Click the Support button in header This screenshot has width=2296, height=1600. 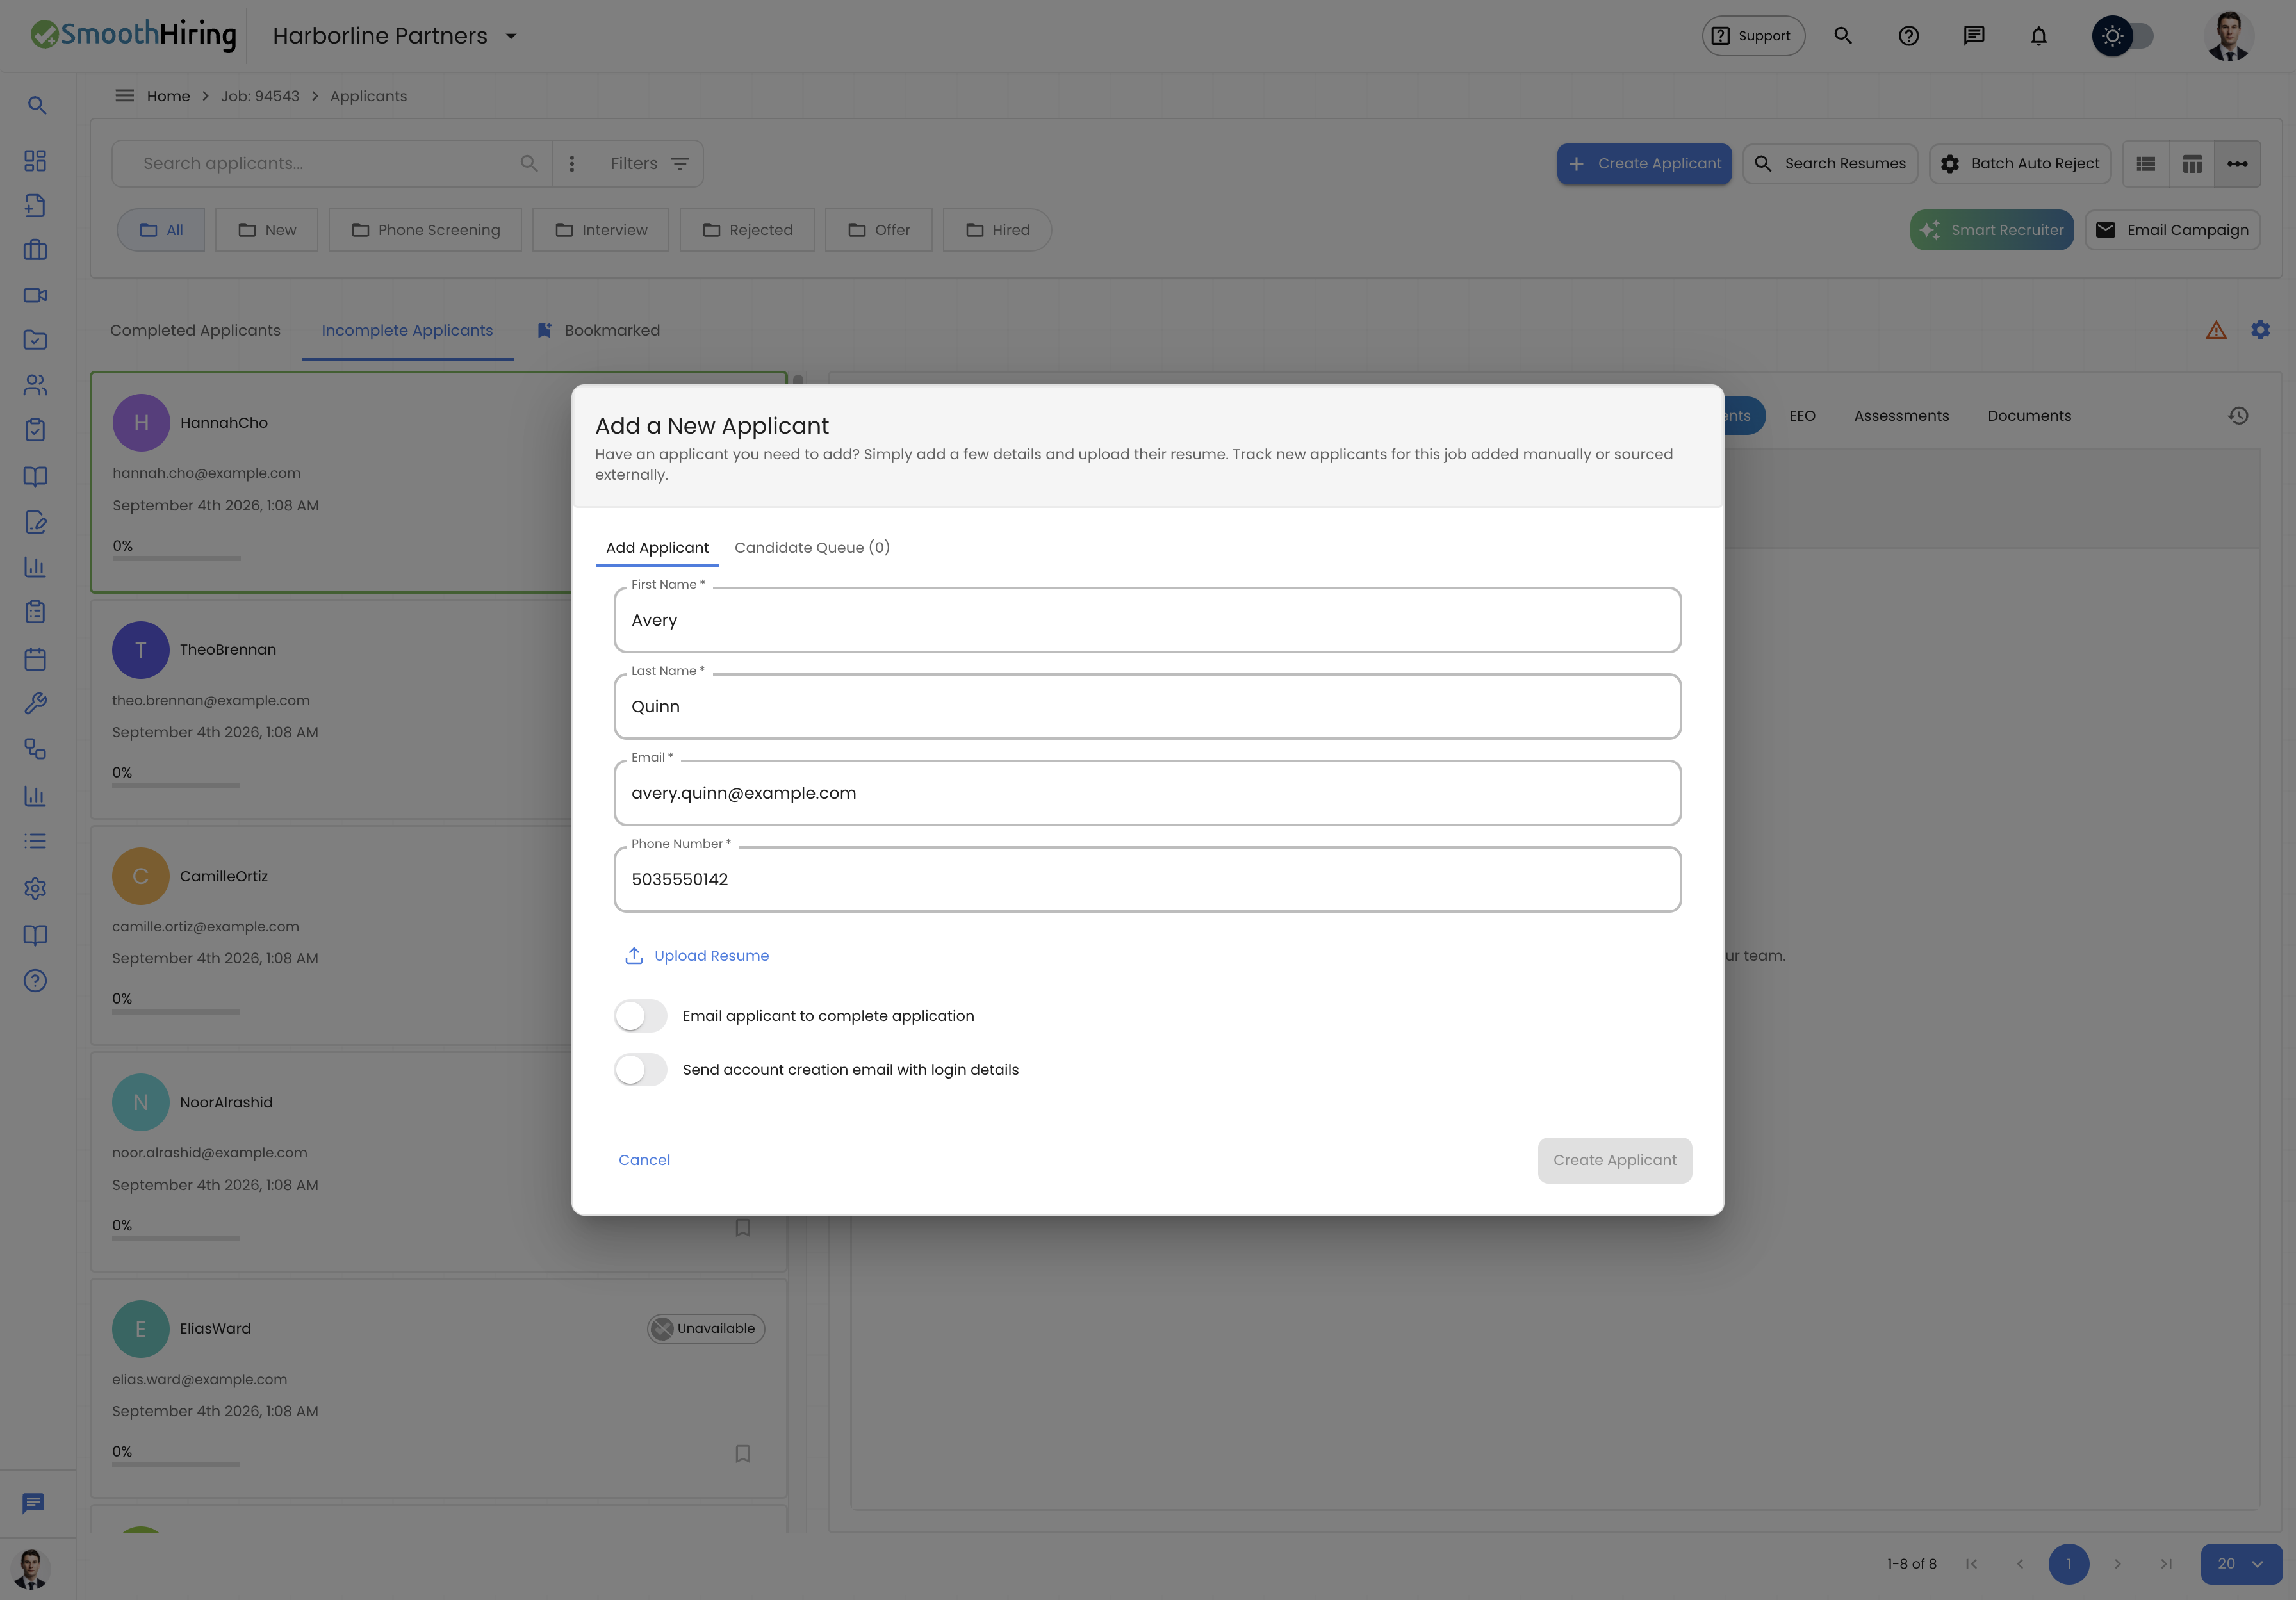click(x=1753, y=36)
